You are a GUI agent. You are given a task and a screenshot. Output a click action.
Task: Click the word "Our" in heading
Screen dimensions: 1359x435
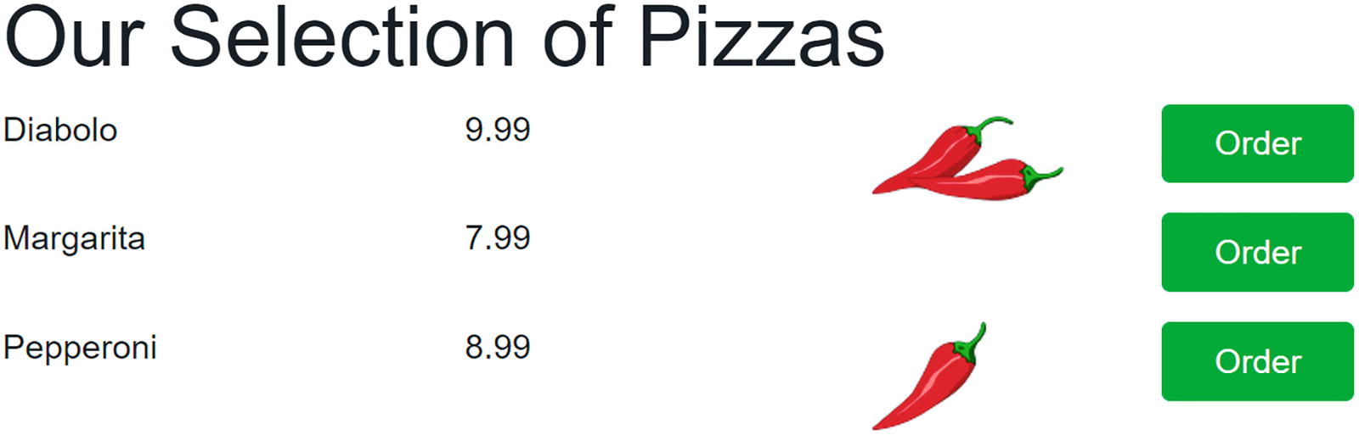pos(75,38)
